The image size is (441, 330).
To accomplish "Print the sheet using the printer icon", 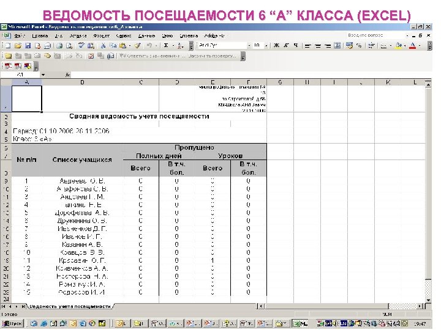I will 59,45.
